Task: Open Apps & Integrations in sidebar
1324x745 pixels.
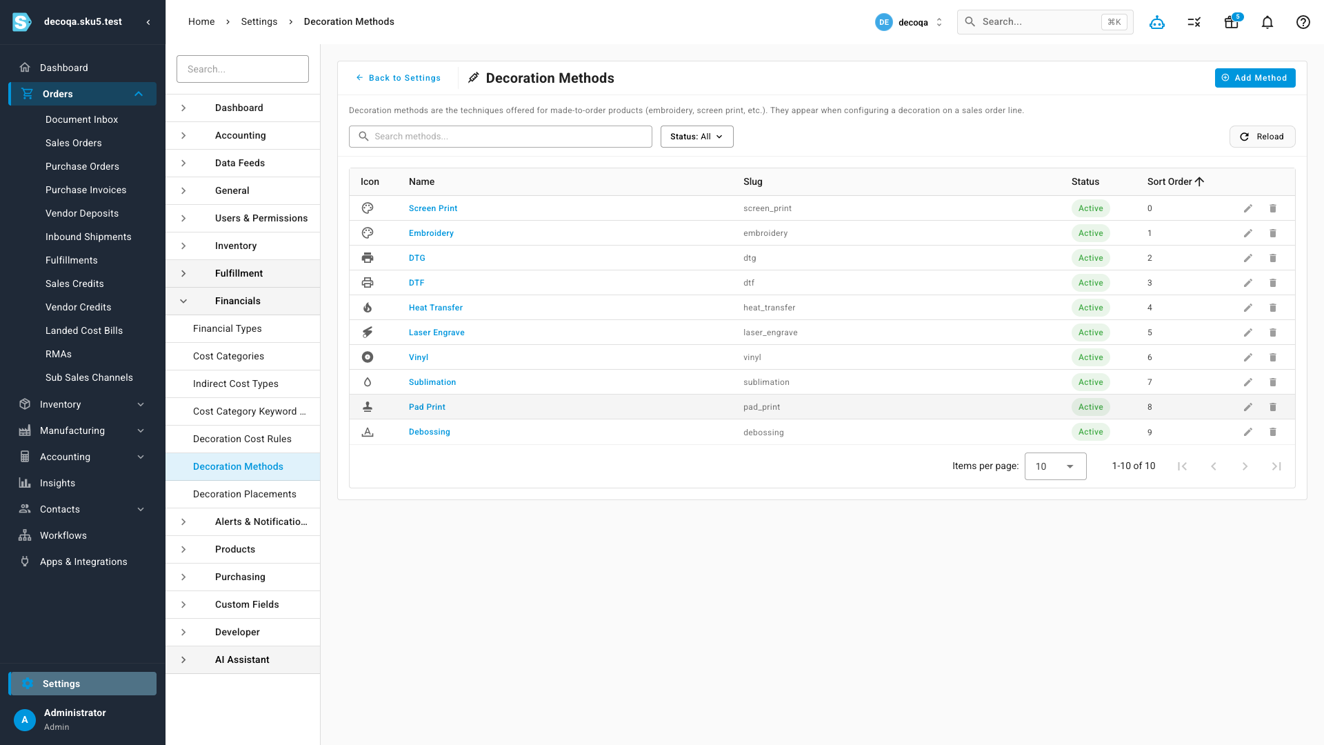Action: (x=83, y=562)
